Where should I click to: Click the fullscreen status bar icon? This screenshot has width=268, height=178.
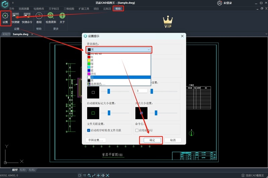[x=108, y=175]
